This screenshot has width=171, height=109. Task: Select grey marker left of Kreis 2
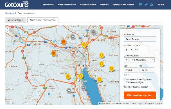[69, 91]
